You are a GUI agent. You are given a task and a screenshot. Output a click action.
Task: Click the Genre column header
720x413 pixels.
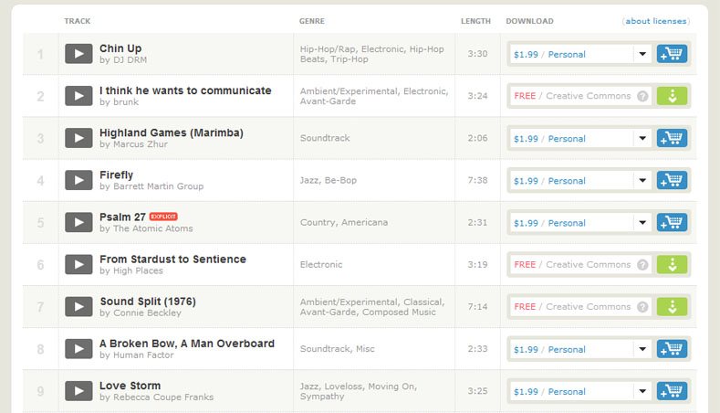(311, 21)
